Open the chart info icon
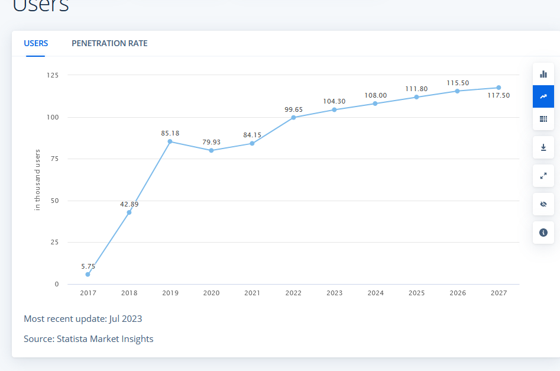The width and height of the screenshot is (560, 371). (543, 233)
